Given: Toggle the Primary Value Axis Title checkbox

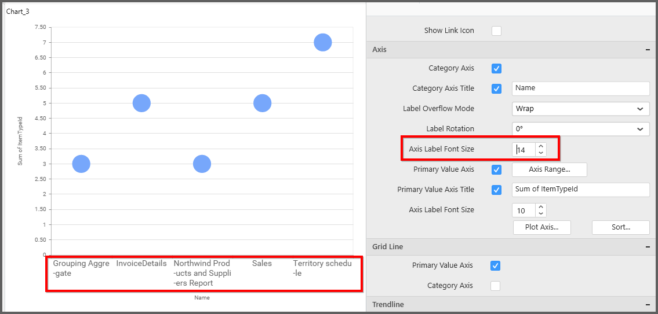Looking at the screenshot, I should click(497, 190).
